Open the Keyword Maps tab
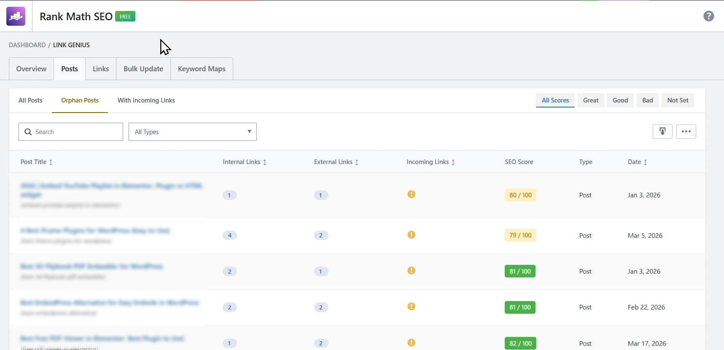The height and width of the screenshot is (350, 724). (202, 69)
